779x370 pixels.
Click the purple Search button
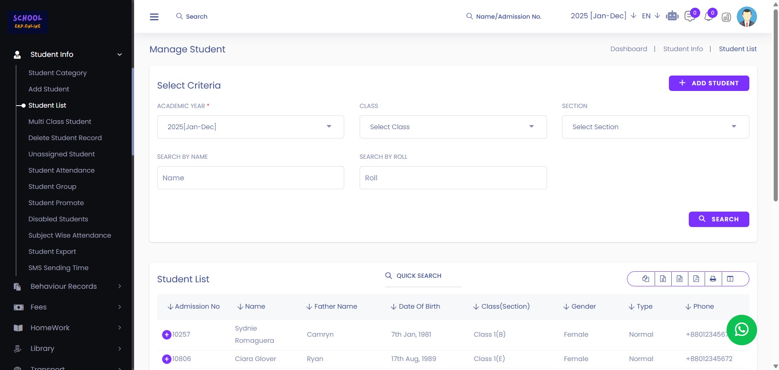click(718, 219)
